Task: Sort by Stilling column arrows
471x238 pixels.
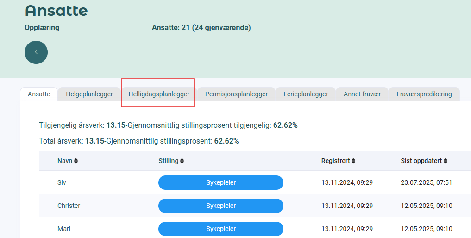Action: [x=182, y=161]
